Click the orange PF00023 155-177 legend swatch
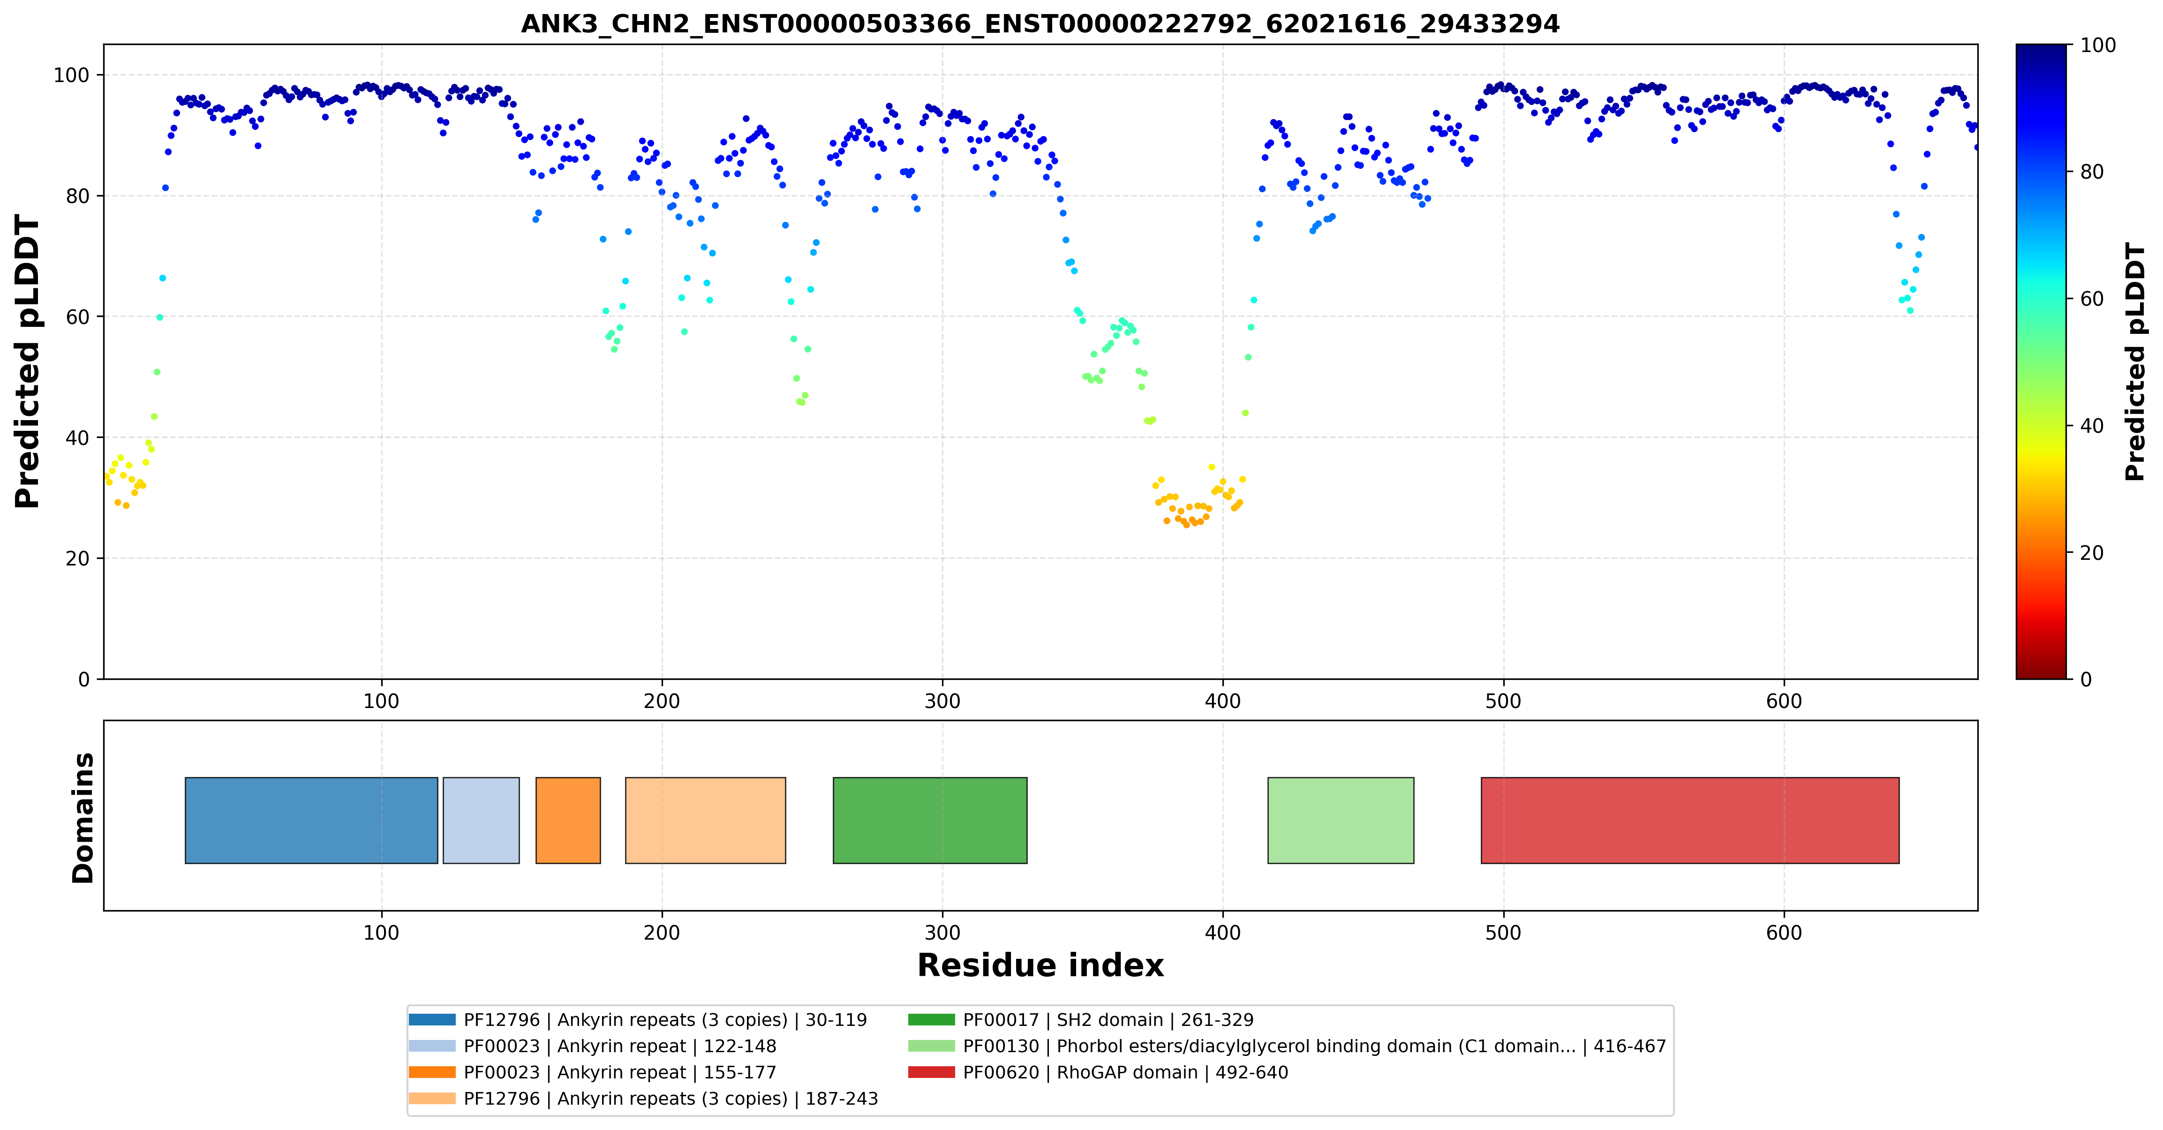This screenshot has width=2163, height=1130. [431, 1071]
